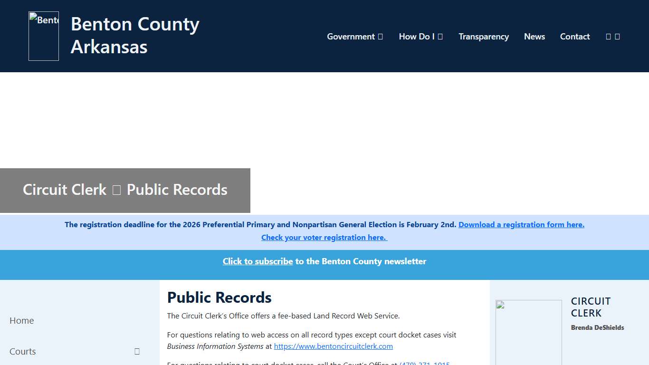
Task: Open the search icon in the header
Action: (x=608, y=36)
